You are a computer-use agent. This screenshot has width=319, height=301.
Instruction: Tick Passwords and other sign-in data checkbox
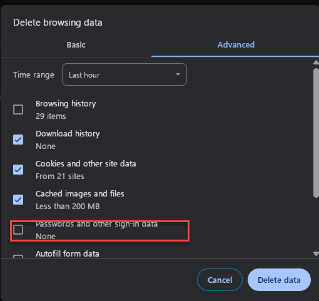point(18,230)
